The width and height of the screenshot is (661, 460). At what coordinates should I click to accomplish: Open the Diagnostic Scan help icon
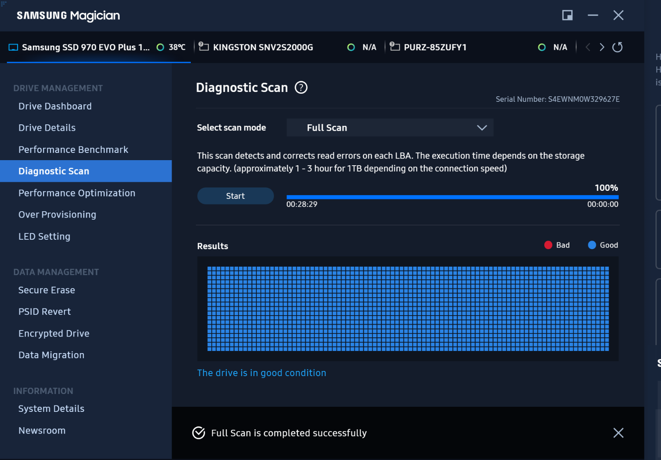tap(301, 87)
